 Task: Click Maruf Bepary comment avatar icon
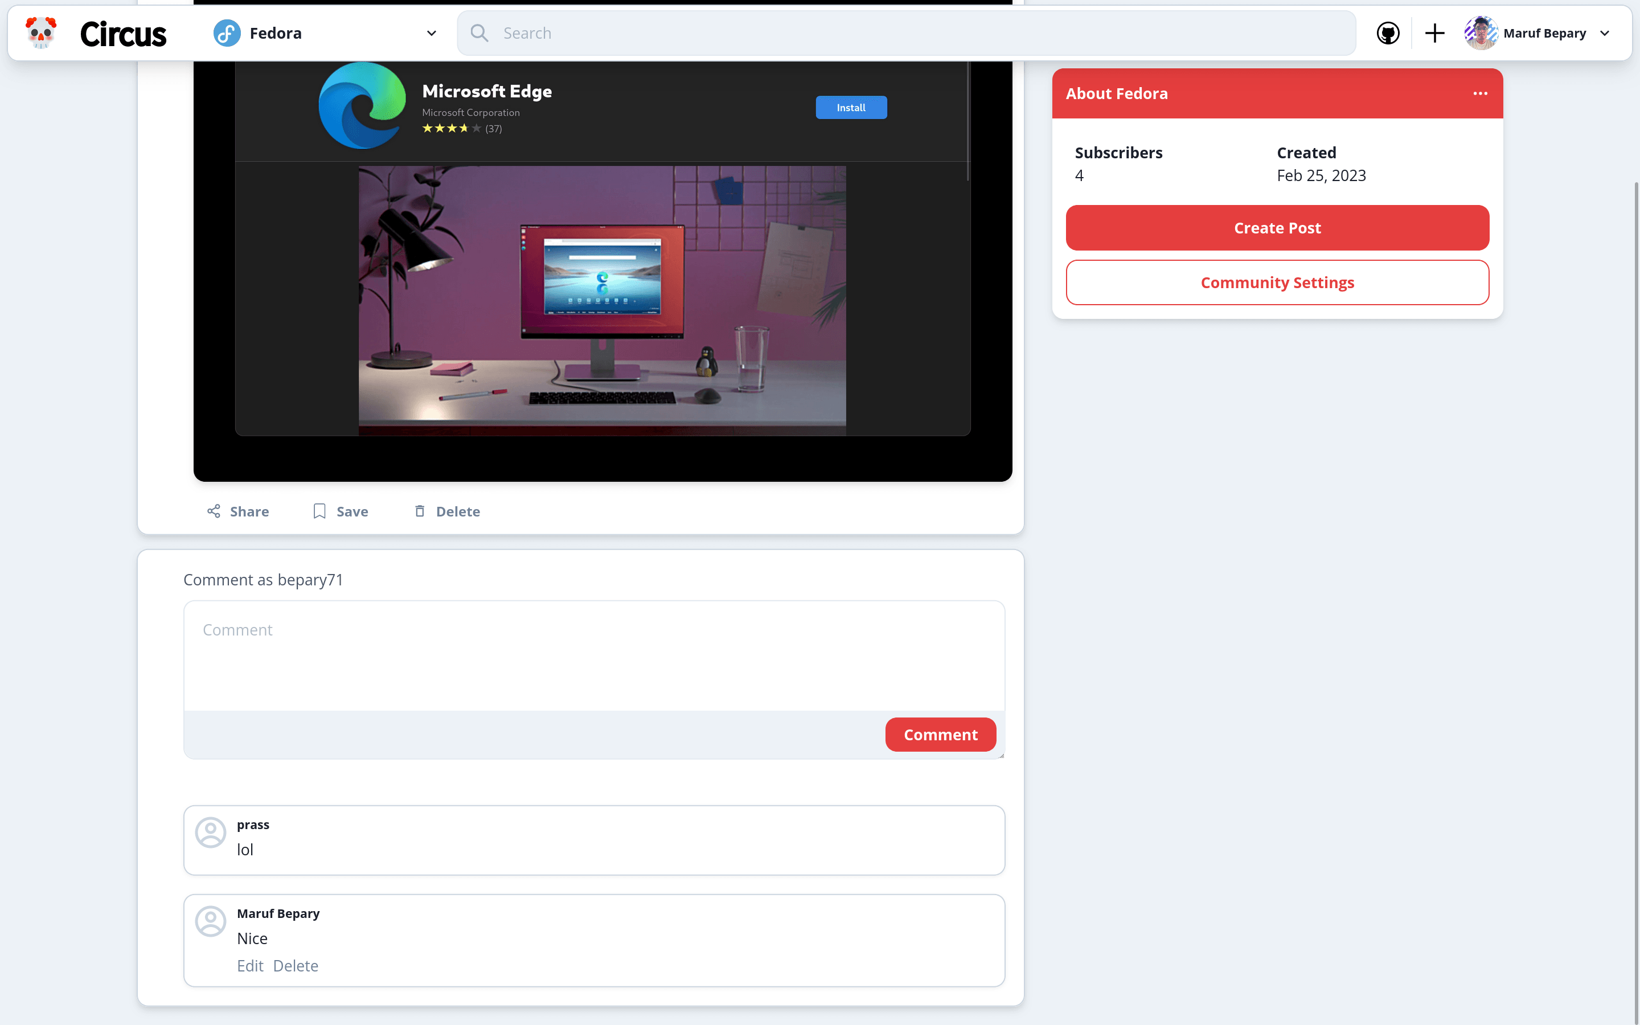(211, 921)
